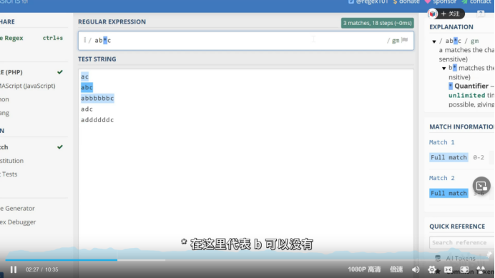495x278 pixels.
Task: Click the '*' highlighted in the regex
Action: coord(105,40)
